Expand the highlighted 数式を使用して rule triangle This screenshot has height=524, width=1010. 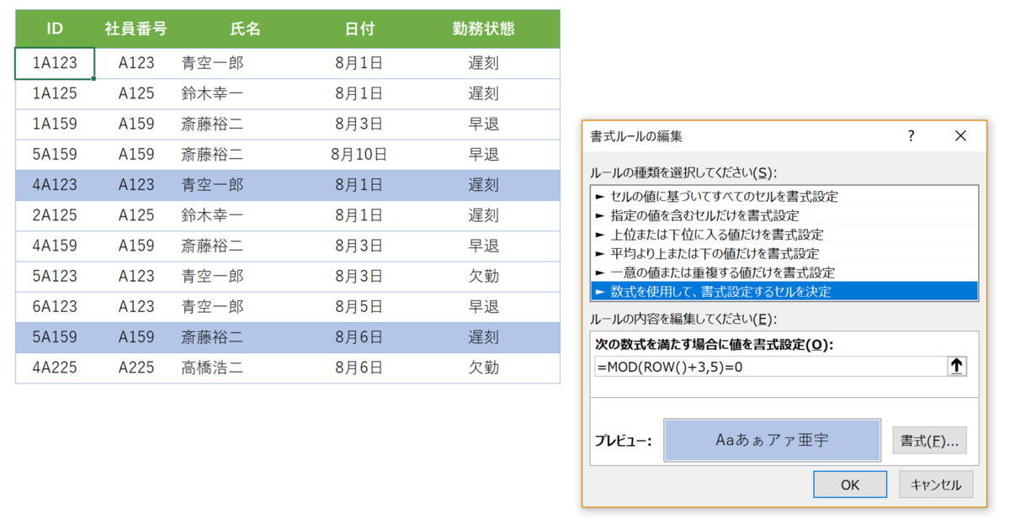(x=599, y=291)
